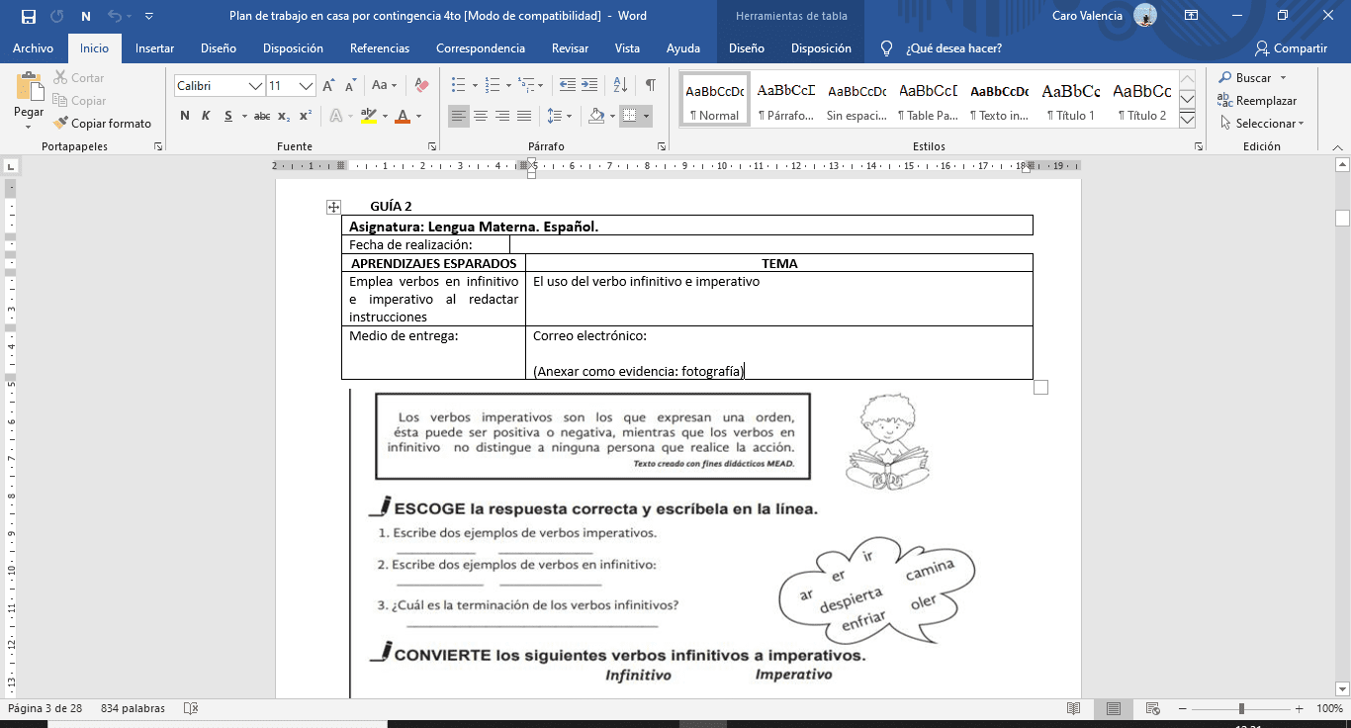Click the Print Layout view button

tap(1114, 708)
